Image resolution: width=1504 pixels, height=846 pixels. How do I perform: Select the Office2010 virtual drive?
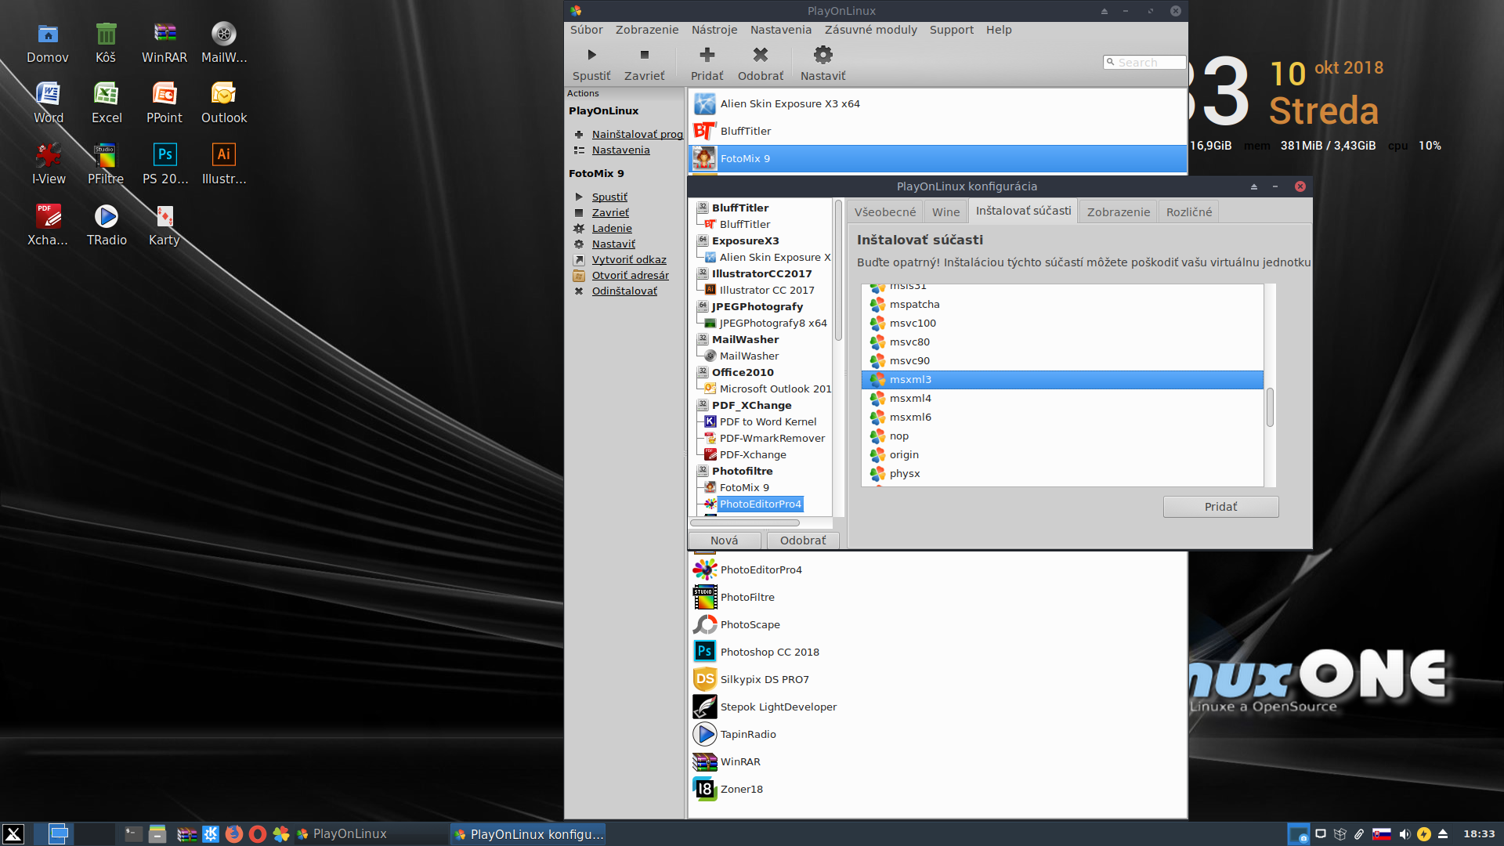click(x=743, y=373)
